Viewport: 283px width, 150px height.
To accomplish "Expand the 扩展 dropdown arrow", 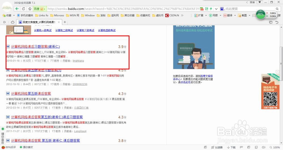I will point(206,15).
